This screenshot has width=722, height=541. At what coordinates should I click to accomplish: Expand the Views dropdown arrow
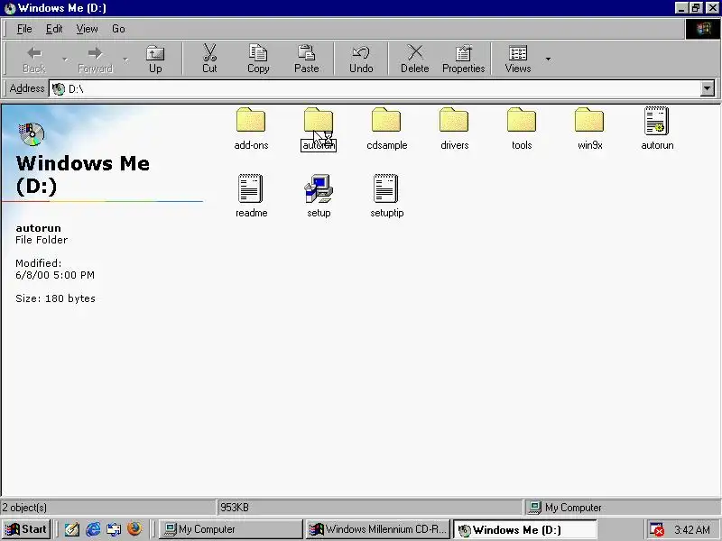tap(548, 59)
